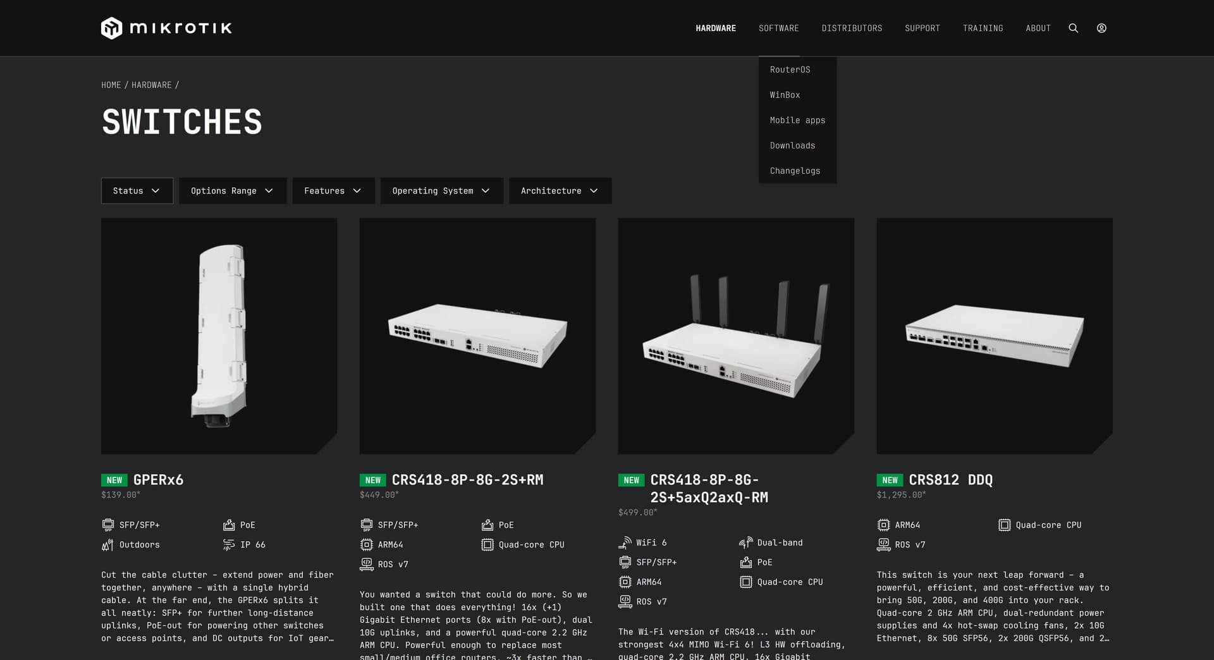1214x660 pixels.
Task: Click the WiFi 6 feature icon
Action: [625, 542]
